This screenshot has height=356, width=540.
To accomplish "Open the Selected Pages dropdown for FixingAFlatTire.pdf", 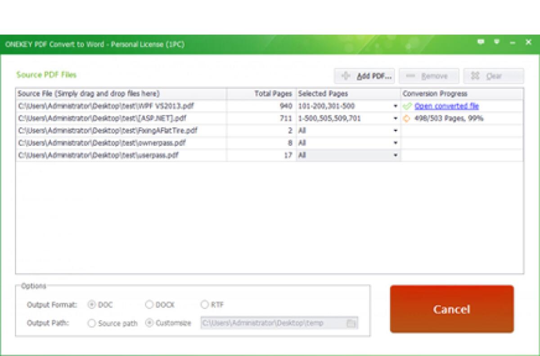I will [395, 131].
